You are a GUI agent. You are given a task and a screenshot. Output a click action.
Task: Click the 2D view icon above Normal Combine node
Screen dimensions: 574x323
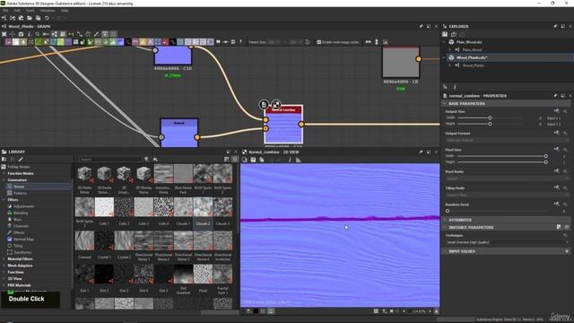[x=276, y=104]
